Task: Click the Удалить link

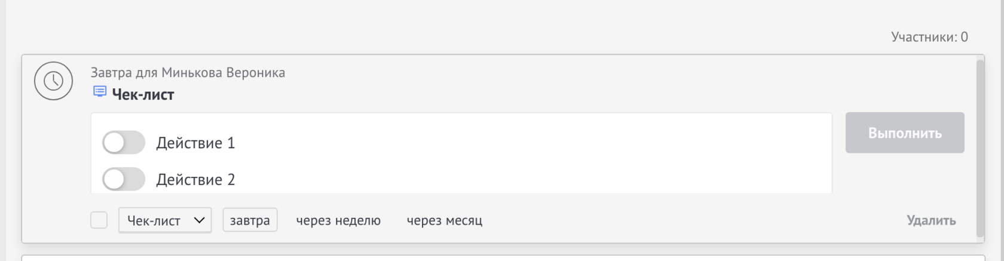Action: point(930,220)
